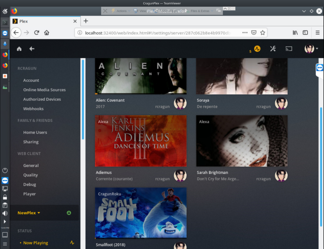
Task: Open a new Firefox tab
Action: 86,21
